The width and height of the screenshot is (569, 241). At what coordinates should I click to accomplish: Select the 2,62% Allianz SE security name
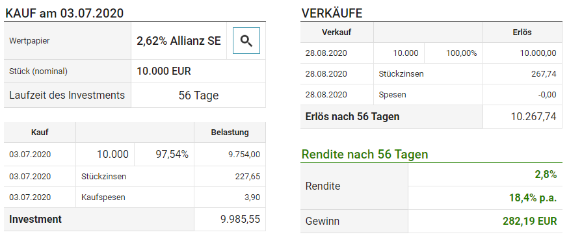[179, 40]
